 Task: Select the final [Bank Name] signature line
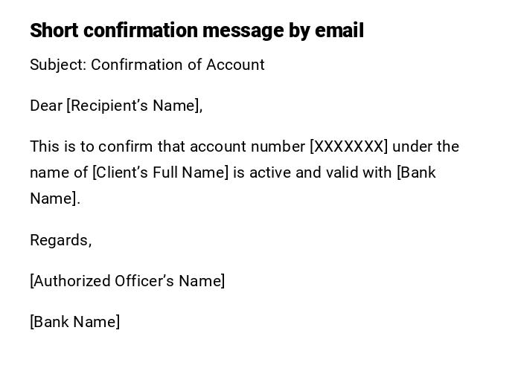75,322
